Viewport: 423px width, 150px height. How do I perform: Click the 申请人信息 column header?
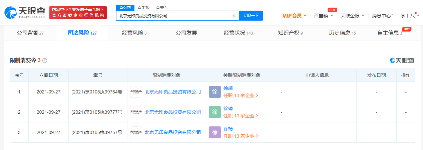point(317,75)
